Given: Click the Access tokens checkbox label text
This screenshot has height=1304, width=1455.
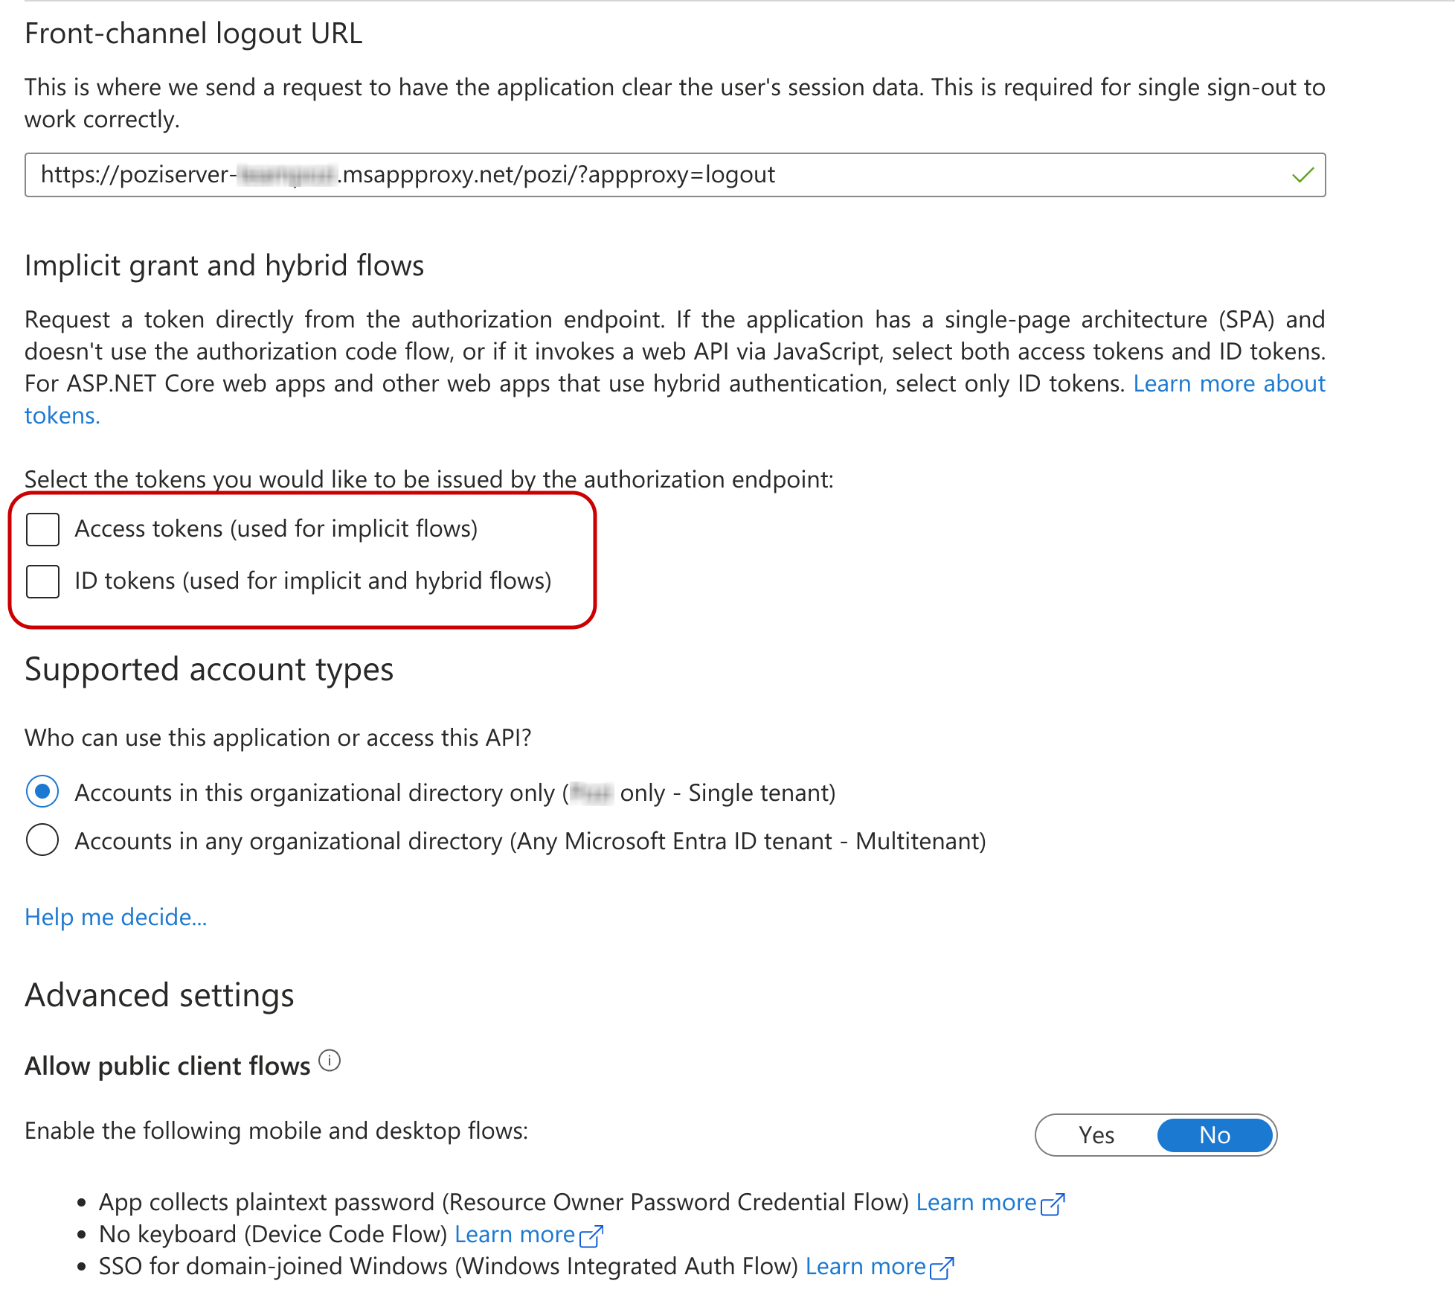Looking at the screenshot, I should point(276,529).
